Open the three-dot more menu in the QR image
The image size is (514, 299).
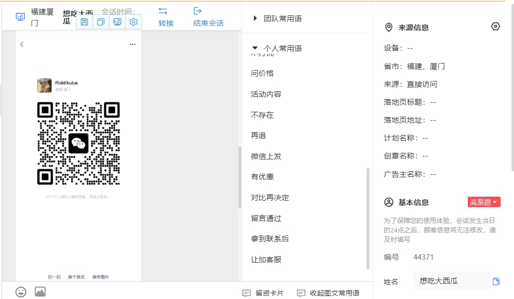133,44
